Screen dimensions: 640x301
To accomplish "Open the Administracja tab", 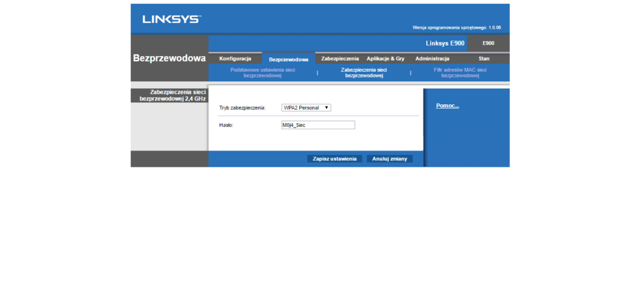I will [x=432, y=59].
